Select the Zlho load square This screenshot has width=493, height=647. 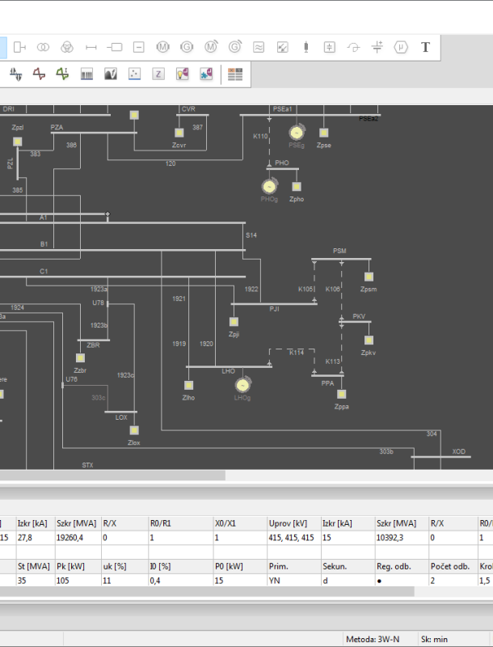click(x=188, y=385)
